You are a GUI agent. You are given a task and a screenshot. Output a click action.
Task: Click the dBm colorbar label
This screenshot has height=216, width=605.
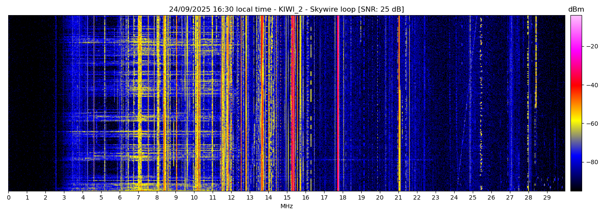pos(576,10)
